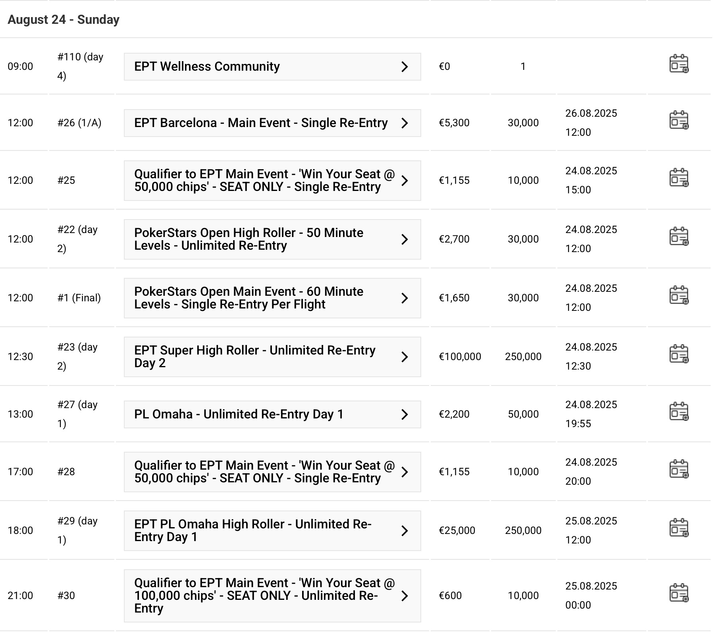
Task: Add EPT Wellness Community to calendar
Action: click(x=679, y=64)
